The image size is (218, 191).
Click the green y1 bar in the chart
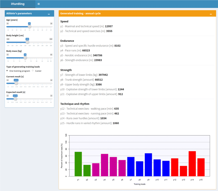[78, 164]
